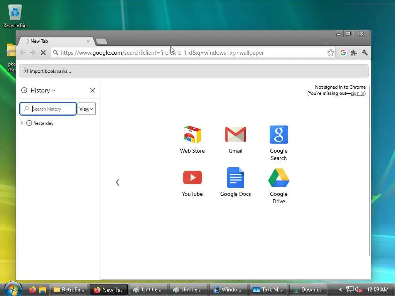
Task: Switch to Windo... taskbar window
Action: [228, 290]
